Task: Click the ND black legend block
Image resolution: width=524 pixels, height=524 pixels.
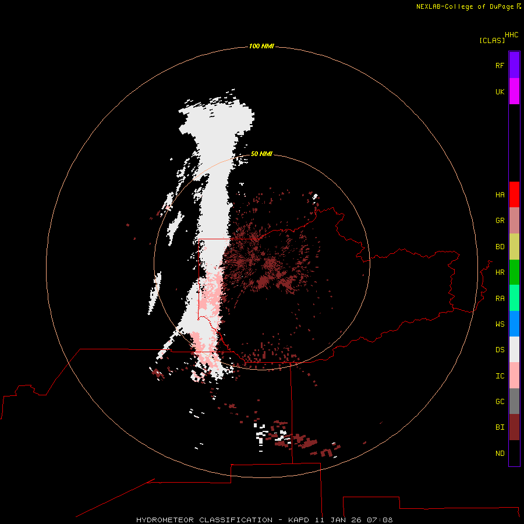Action: pos(514,453)
